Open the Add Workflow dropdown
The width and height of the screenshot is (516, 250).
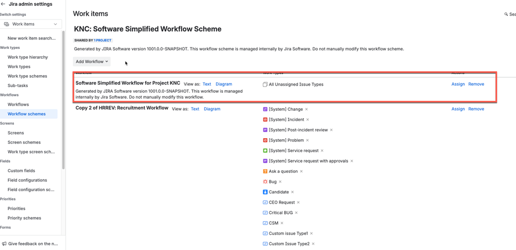pos(92,61)
